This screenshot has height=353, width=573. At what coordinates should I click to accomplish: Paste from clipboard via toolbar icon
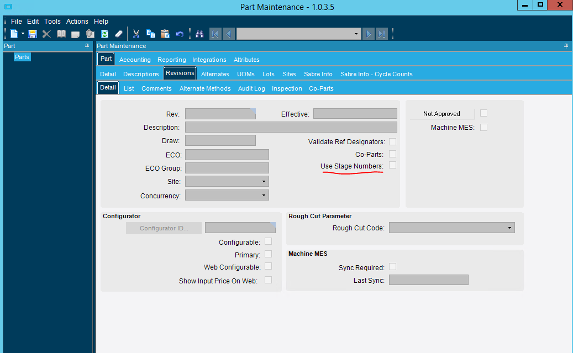point(165,34)
